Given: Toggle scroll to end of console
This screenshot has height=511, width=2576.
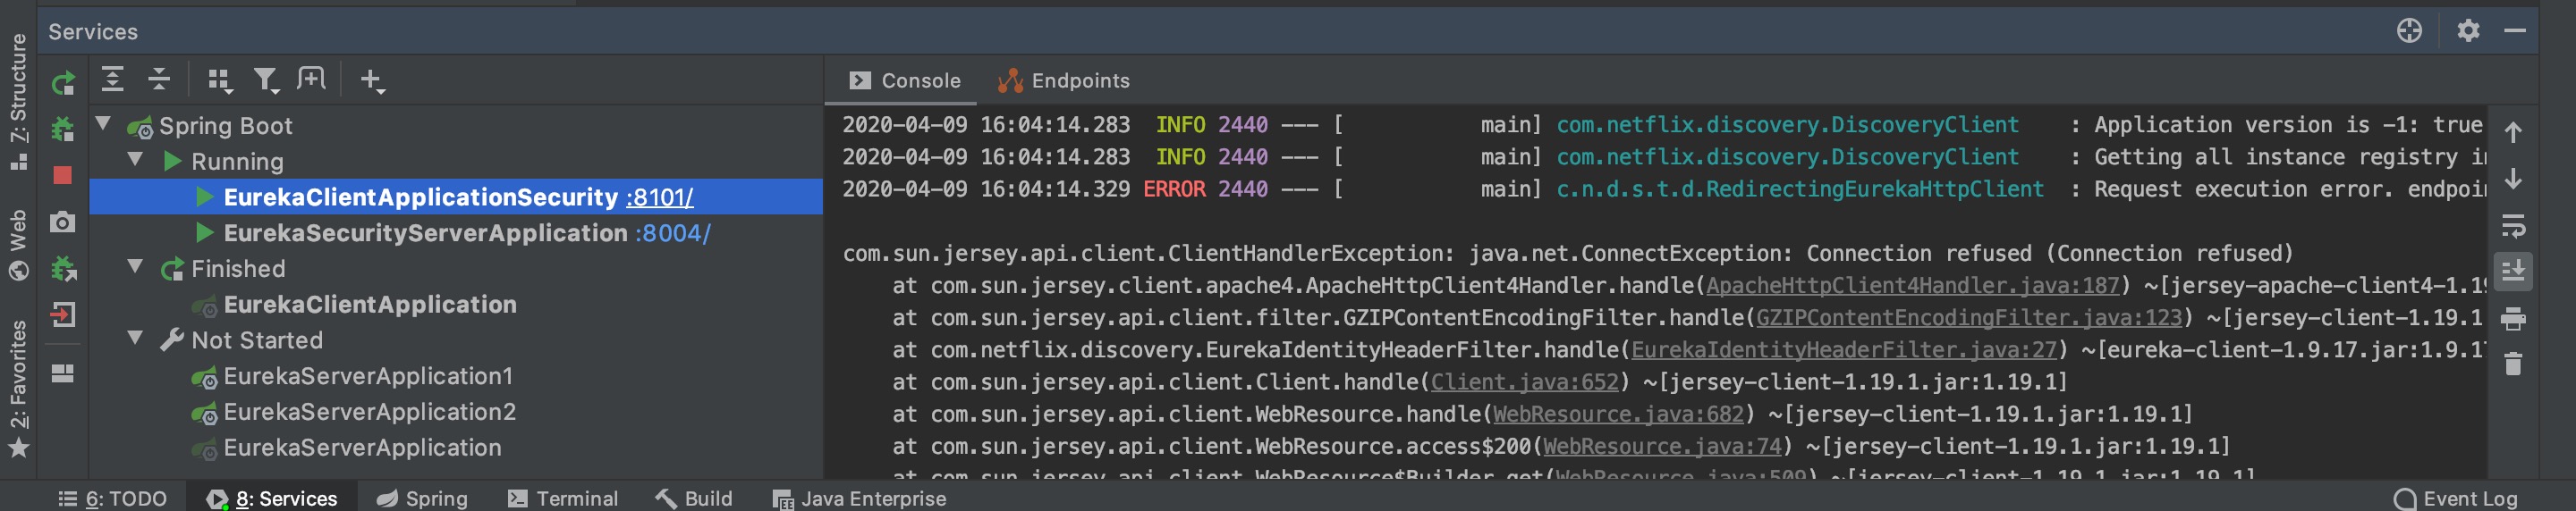Looking at the screenshot, I should 2512,272.
